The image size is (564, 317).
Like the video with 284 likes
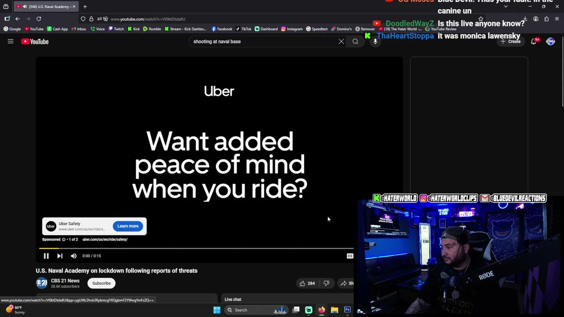pos(307,283)
